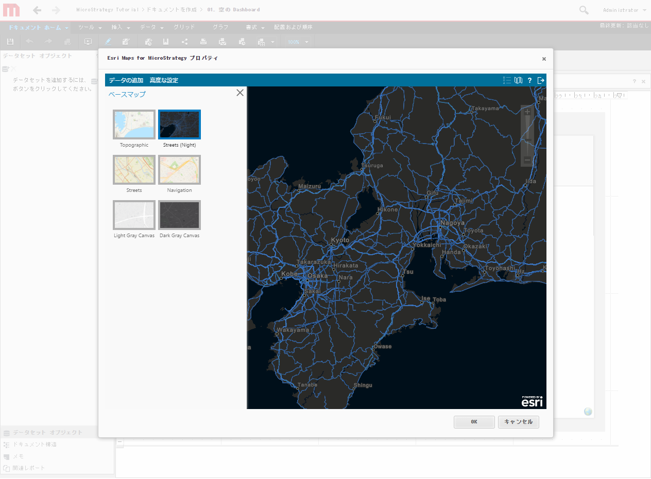Click the キャンセル button
The width and height of the screenshot is (651, 479).
click(518, 422)
